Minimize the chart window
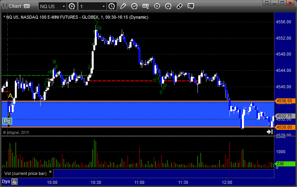 point(275,3)
